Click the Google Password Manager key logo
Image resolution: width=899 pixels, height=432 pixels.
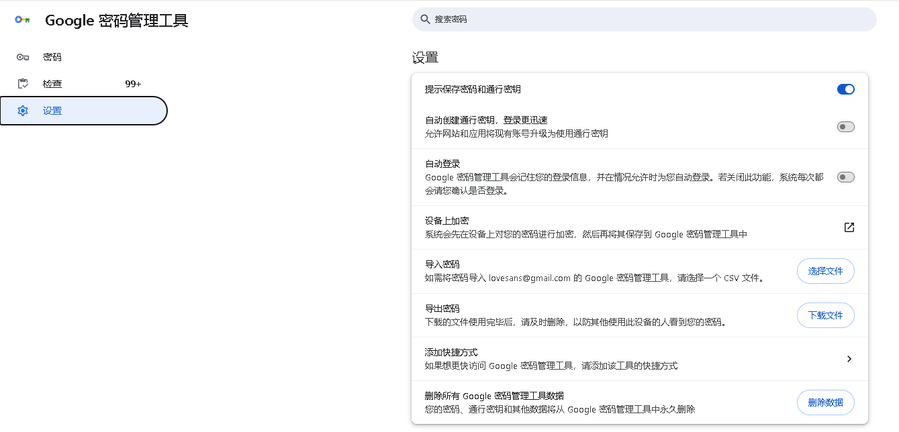pos(22,20)
